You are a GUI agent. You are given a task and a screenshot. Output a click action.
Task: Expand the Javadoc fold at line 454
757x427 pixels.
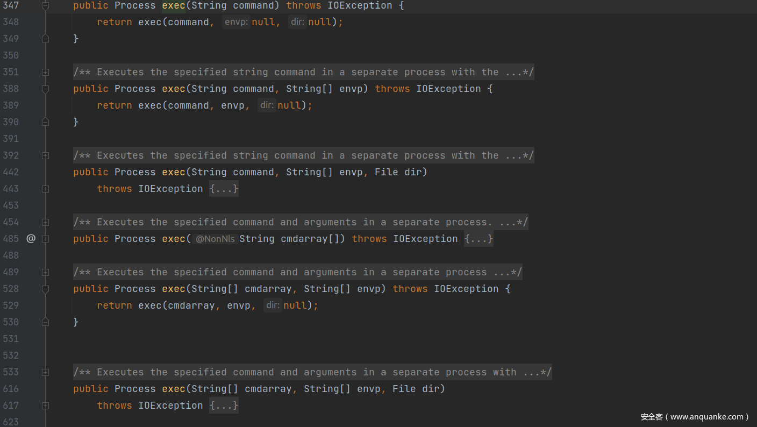click(45, 222)
